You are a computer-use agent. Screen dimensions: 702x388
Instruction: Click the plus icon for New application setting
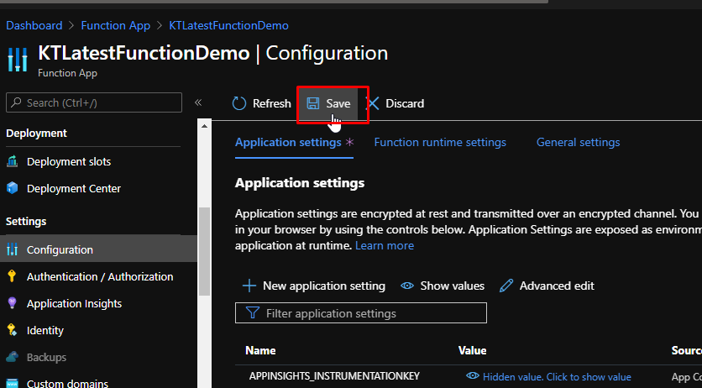coord(249,286)
